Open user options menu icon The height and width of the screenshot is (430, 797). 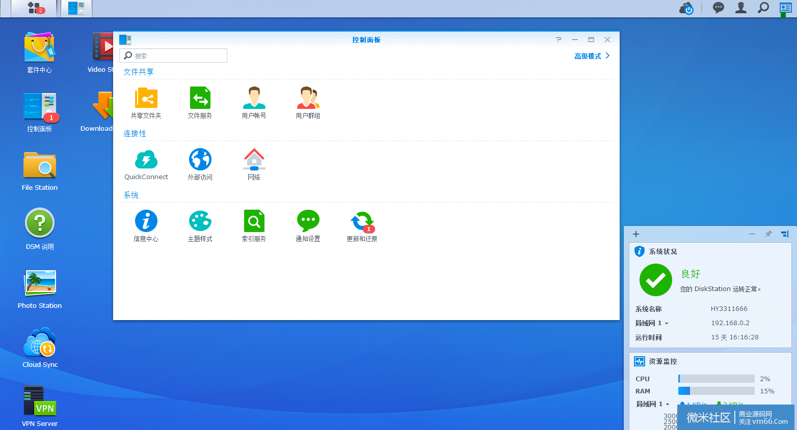point(741,8)
